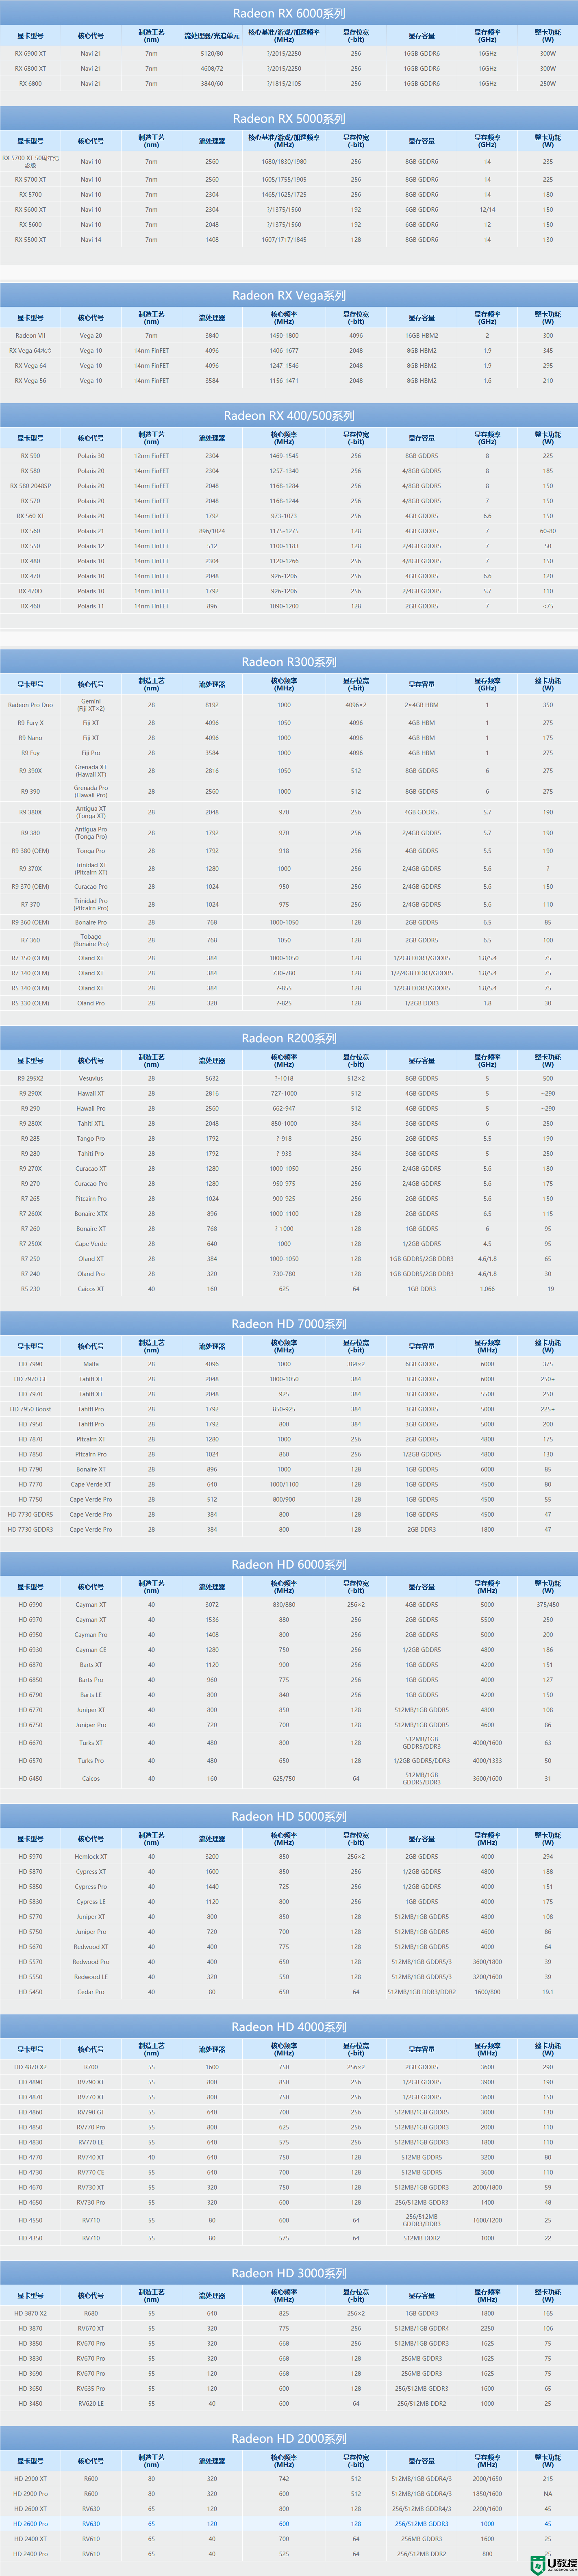Select the Malta code name cell
Viewport: 578px width, 2576px height.
[91, 1364]
